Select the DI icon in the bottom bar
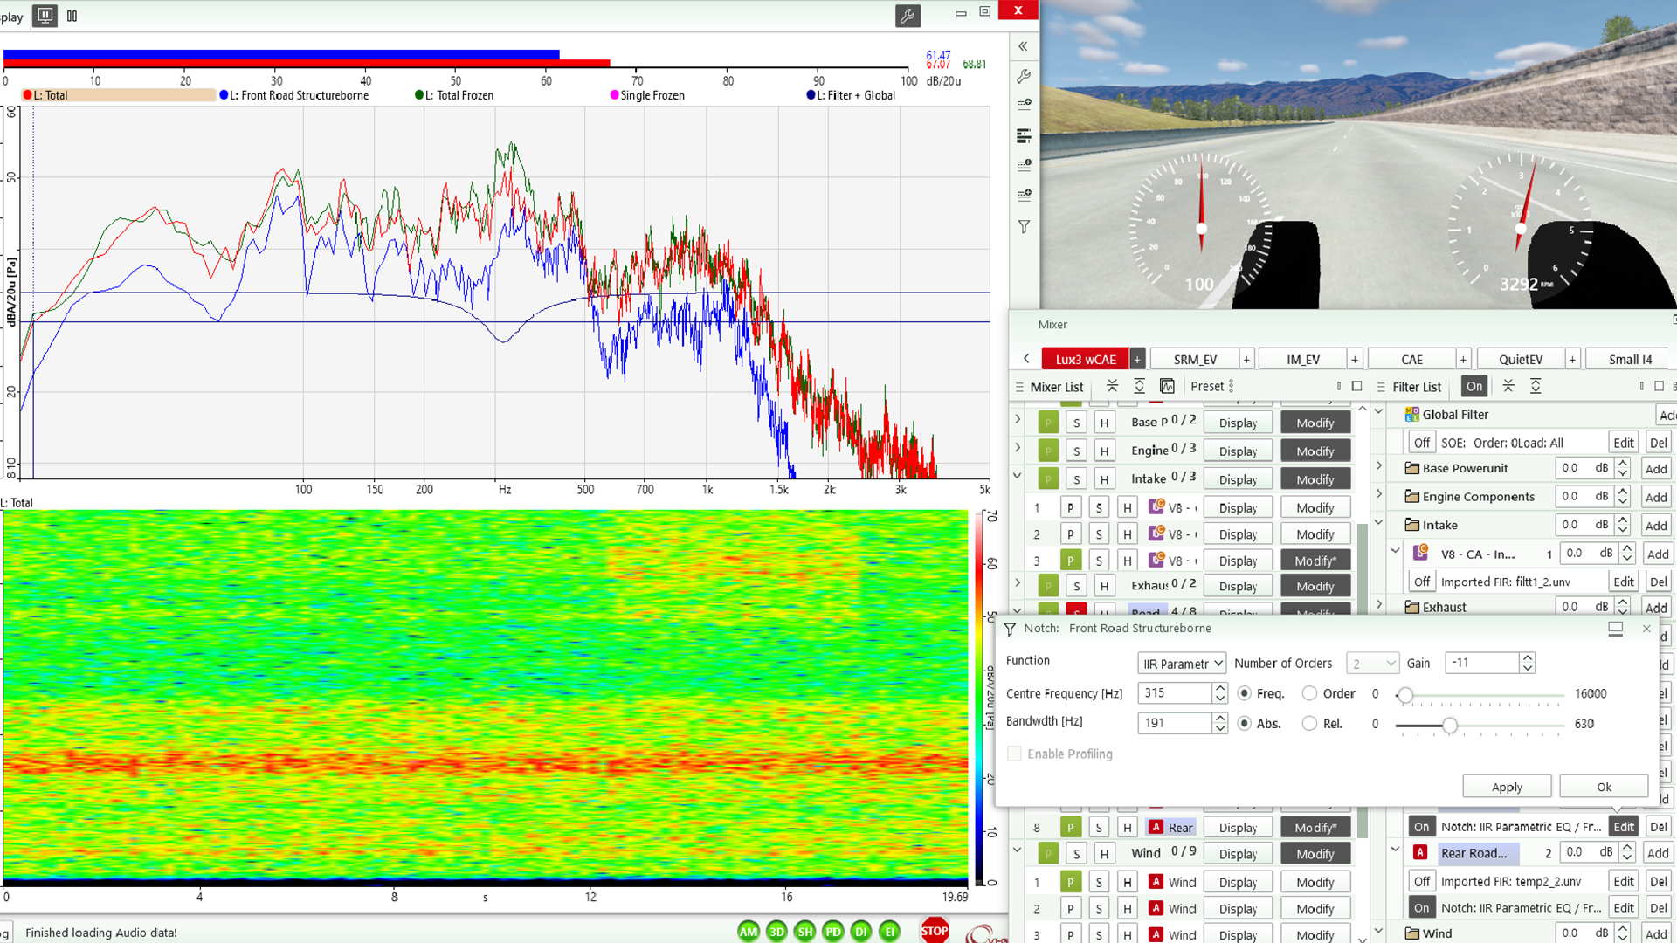 pos(863,930)
